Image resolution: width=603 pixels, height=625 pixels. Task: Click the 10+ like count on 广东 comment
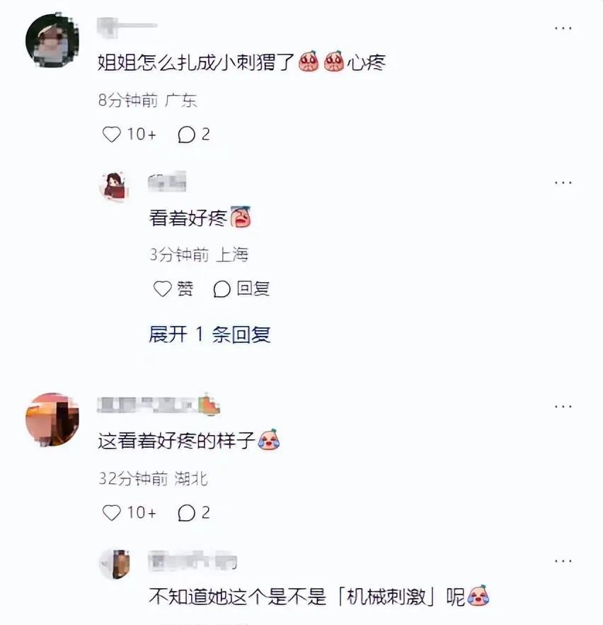[142, 135]
